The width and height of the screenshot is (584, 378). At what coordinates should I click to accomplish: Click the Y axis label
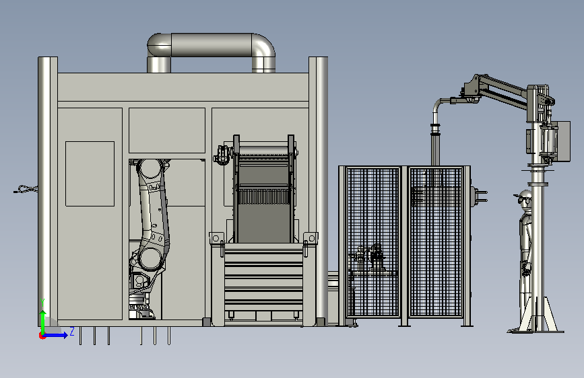(42, 302)
